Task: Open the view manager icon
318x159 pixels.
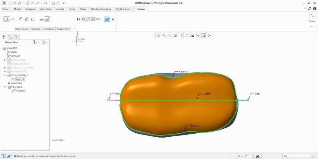Action: [192, 35]
